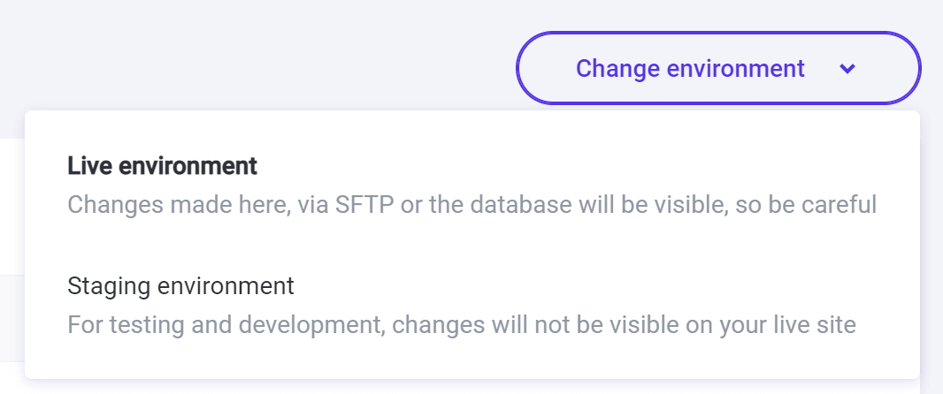Close the environment dropdown via its chevron
This screenshot has height=394, width=943.
point(847,69)
